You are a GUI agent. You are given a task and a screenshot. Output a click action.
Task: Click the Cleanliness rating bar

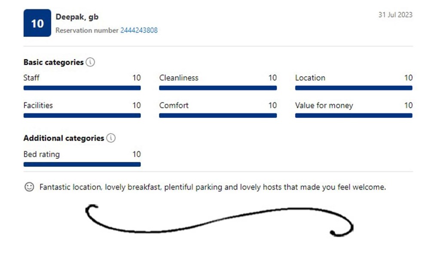(x=218, y=88)
